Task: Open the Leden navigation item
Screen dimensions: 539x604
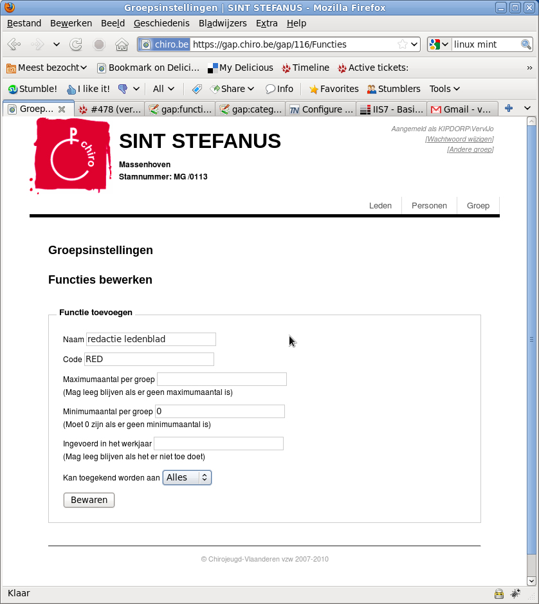Action: tap(380, 206)
